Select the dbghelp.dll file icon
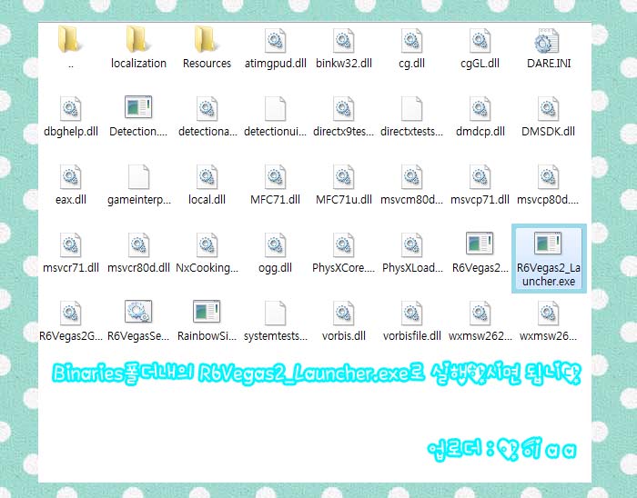The image size is (637, 498). coord(71,109)
